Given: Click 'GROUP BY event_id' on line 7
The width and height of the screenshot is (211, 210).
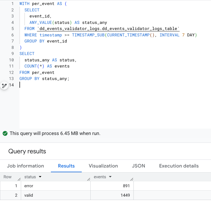Looking at the screenshot, I should point(46,41).
